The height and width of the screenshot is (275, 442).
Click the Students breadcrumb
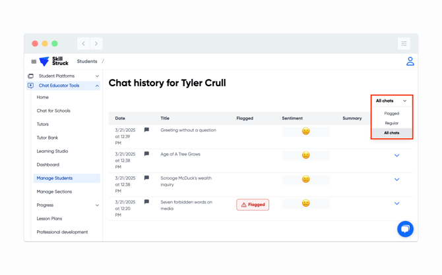tap(87, 61)
